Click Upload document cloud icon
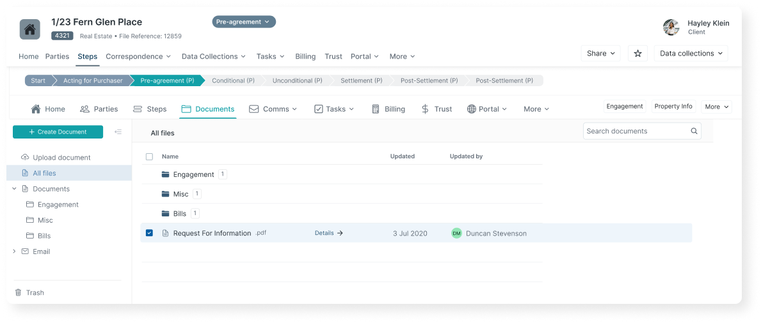Screen dimensions: 761x323 pos(26,157)
